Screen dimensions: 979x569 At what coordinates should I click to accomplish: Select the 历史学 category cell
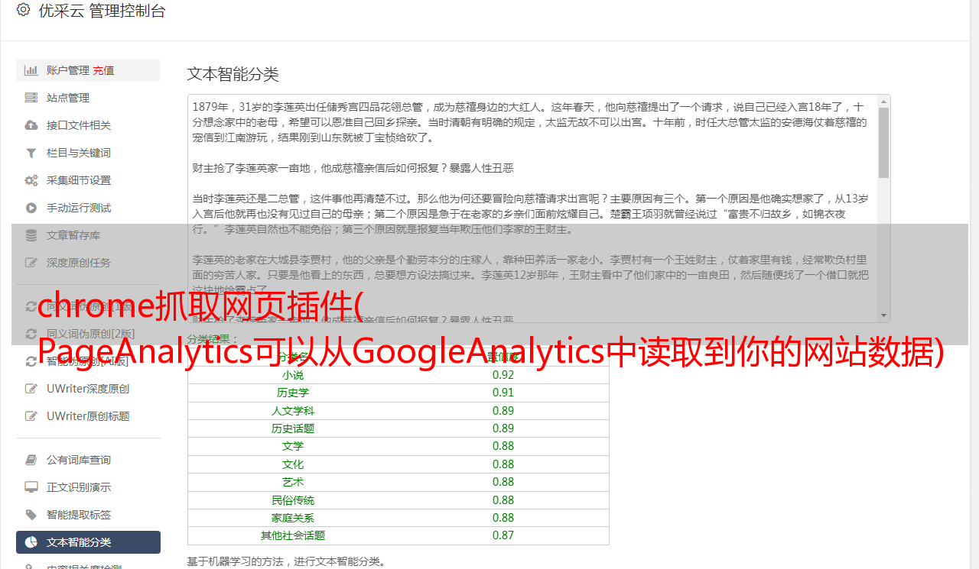tap(293, 393)
